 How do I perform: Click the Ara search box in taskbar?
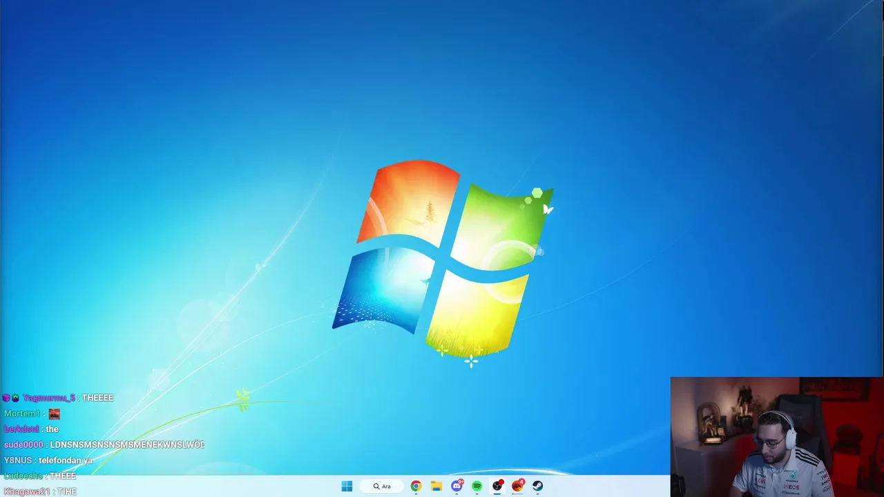tap(381, 486)
